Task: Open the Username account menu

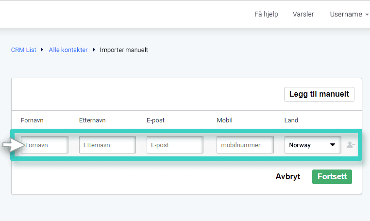Action: (x=346, y=14)
